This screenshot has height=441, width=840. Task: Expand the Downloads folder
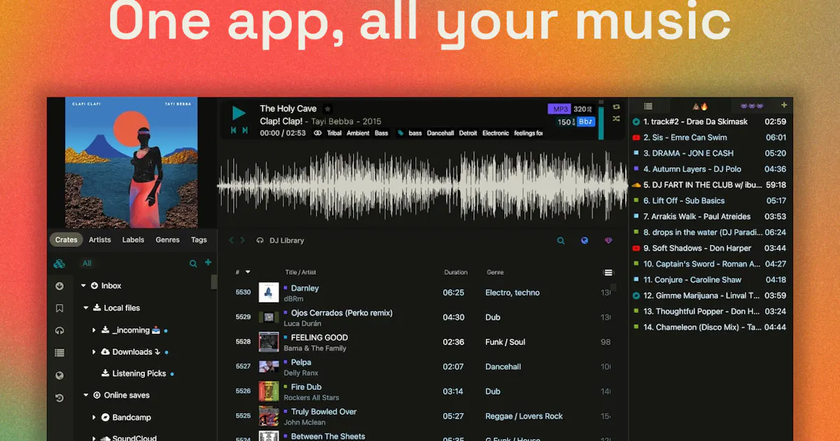pos(94,351)
